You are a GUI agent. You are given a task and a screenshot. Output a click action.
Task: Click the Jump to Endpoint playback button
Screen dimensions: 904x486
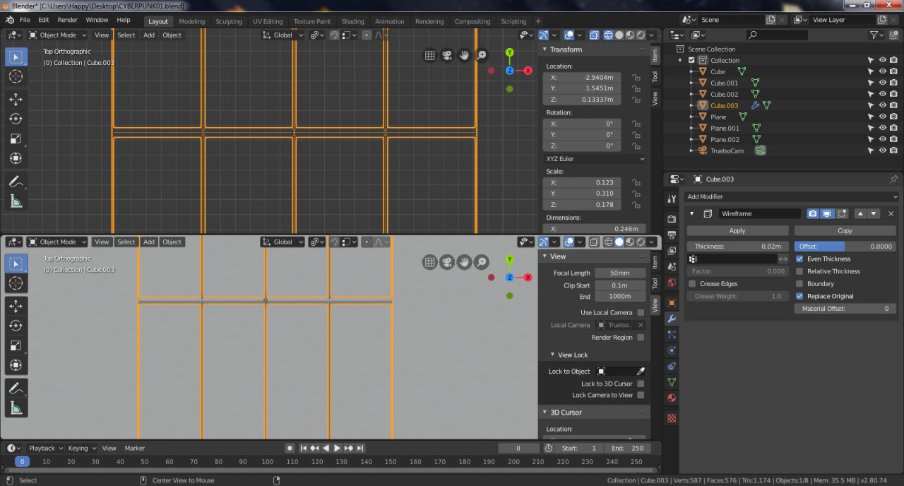(x=360, y=448)
